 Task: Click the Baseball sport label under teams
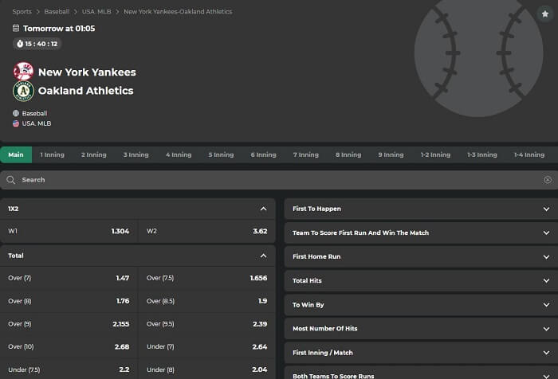(x=34, y=113)
